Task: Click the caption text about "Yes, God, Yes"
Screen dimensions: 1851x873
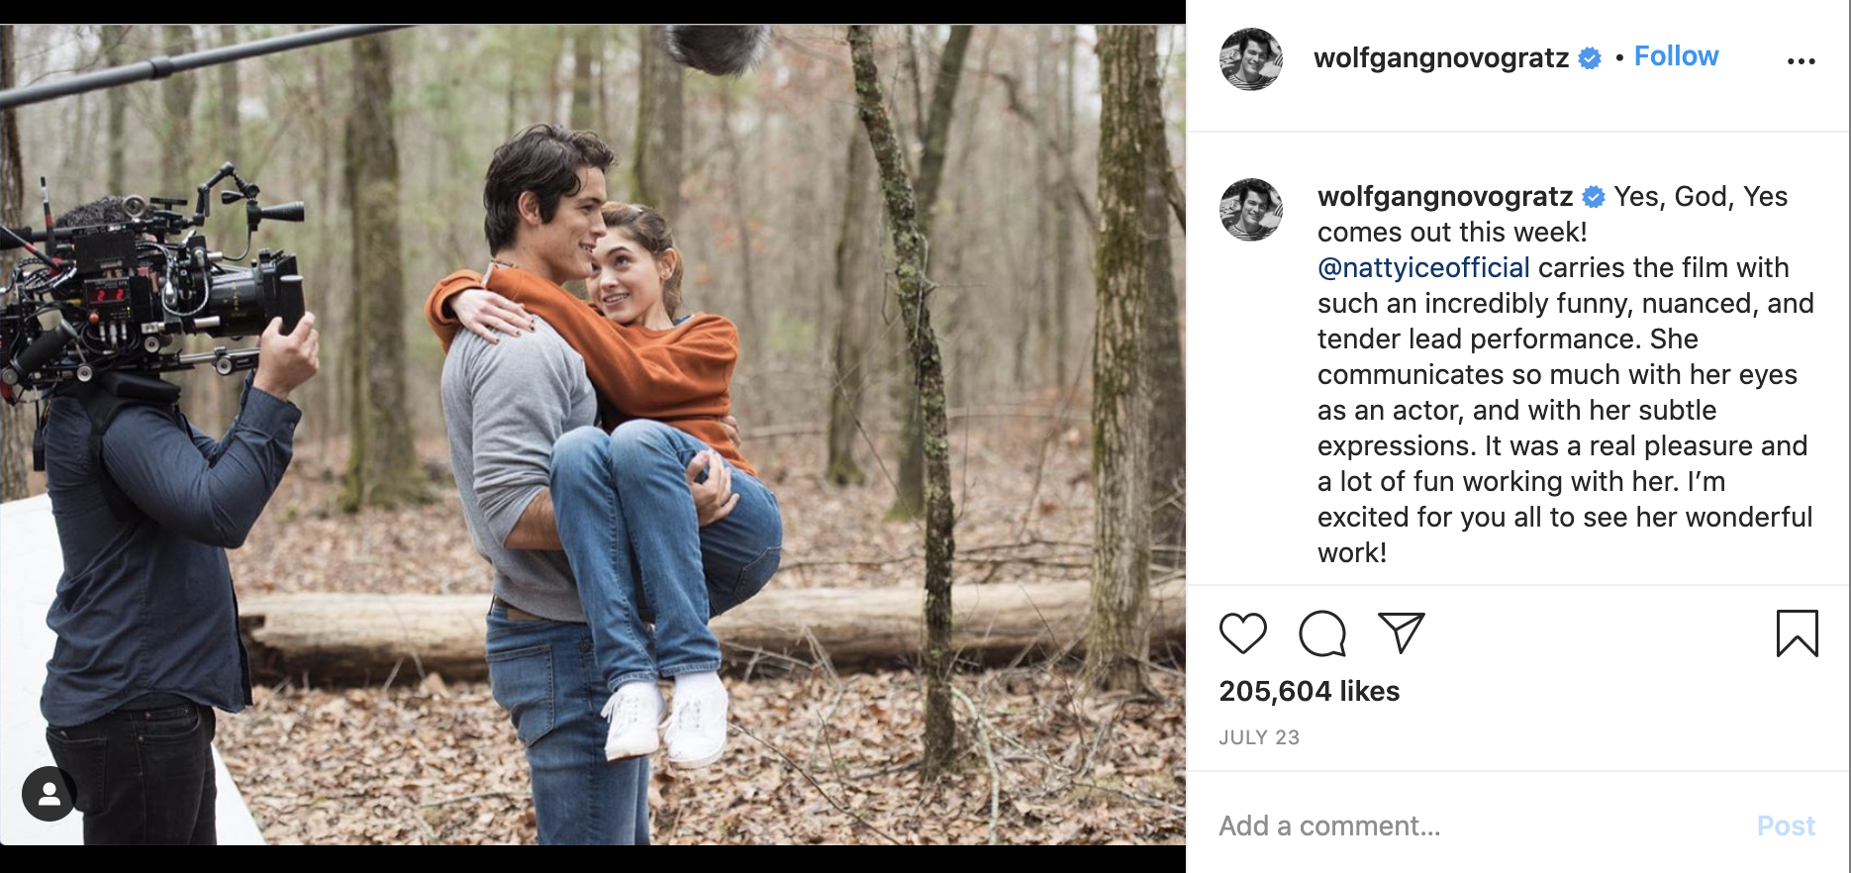Action: 1564,396
